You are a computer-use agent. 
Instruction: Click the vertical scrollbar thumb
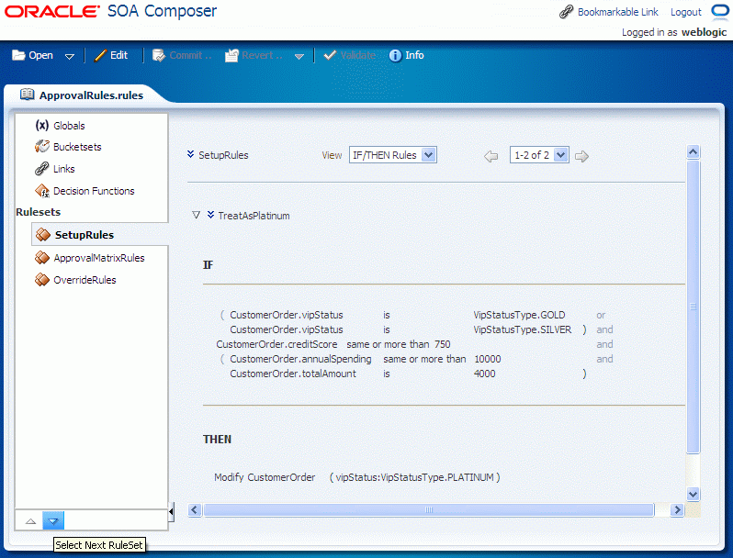click(694, 307)
